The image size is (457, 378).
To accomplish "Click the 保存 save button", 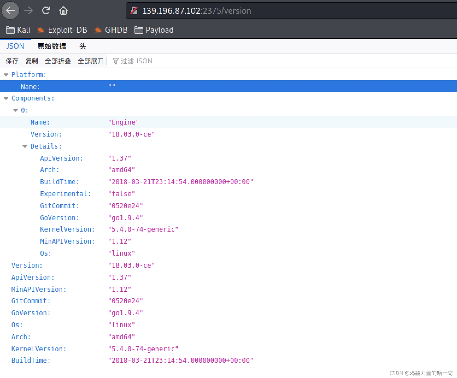I will tap(12, 61).
